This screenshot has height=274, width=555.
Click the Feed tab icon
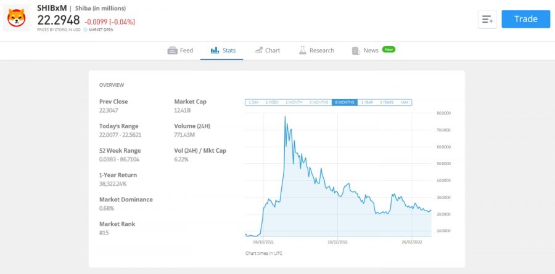point(172,50)
